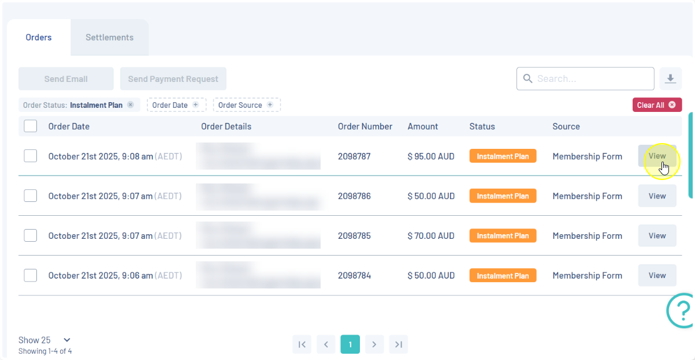Click the Amount column header
This screenshot has height=360, width=695.
click(423, 126)
